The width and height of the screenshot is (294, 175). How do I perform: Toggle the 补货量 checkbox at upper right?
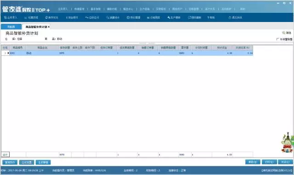click(x=277, y=39)
